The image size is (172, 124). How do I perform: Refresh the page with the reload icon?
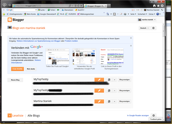[78, 6]
